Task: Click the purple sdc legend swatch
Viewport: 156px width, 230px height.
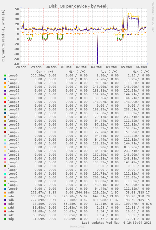Action: click(x=5, y=204)
